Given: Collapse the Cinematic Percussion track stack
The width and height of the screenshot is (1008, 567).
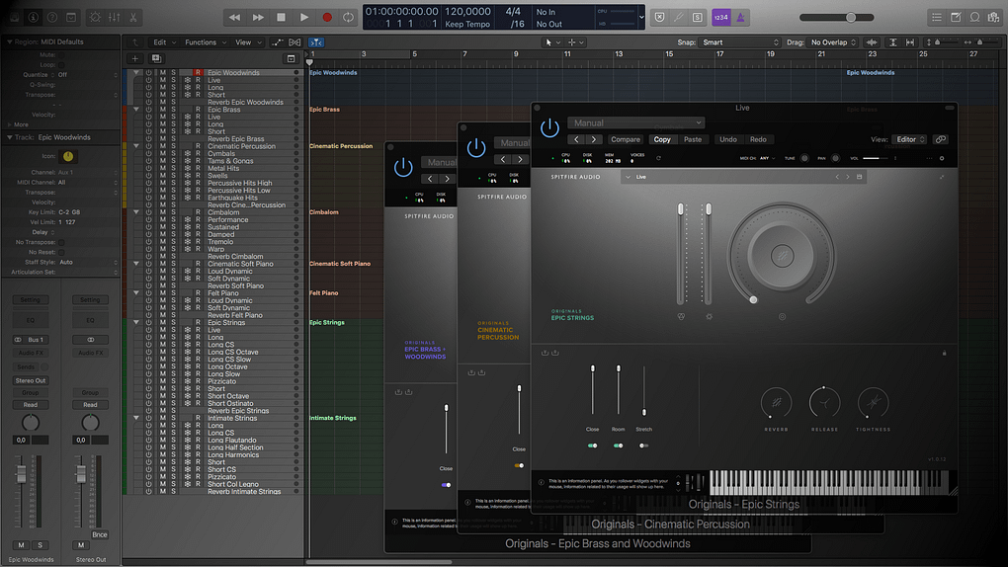Looking at the screenshot, I should [136, 146].
